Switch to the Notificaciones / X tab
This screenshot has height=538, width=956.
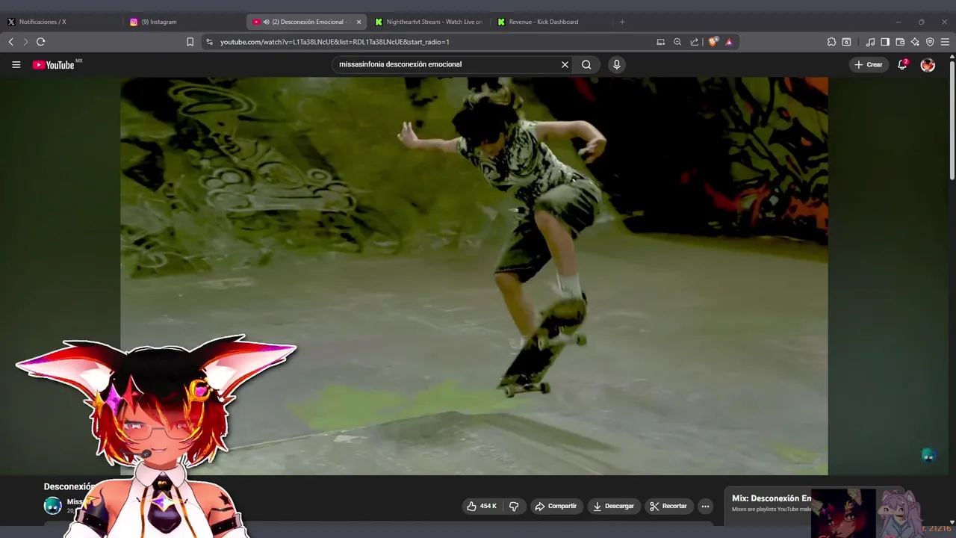click(61, 22)
